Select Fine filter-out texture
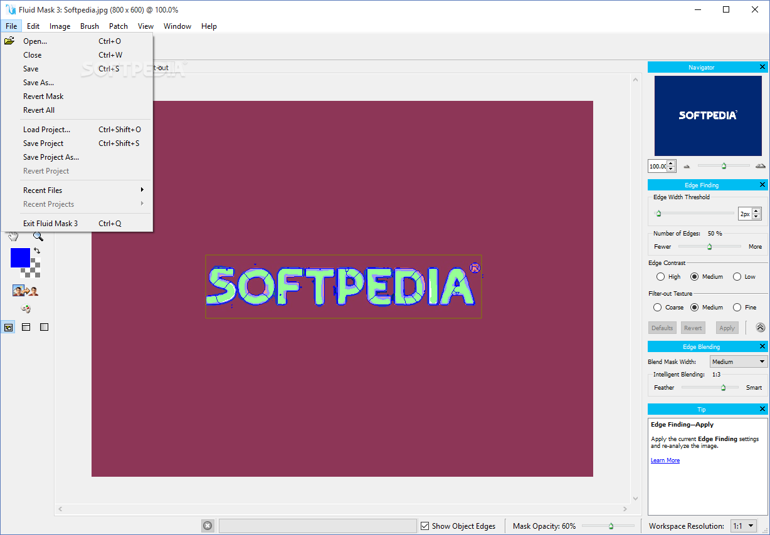Viewport: 770px width, 535px height. (736, 307)
